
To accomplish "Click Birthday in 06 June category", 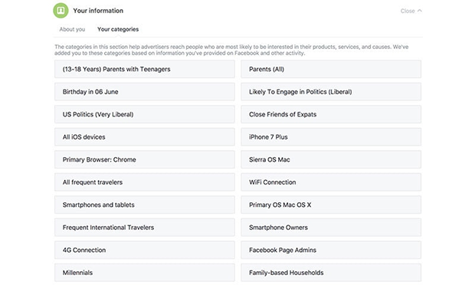I will (145, 92).
